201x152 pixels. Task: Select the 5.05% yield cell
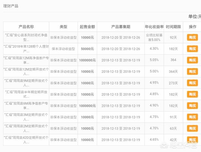click(x=154, y=60)
